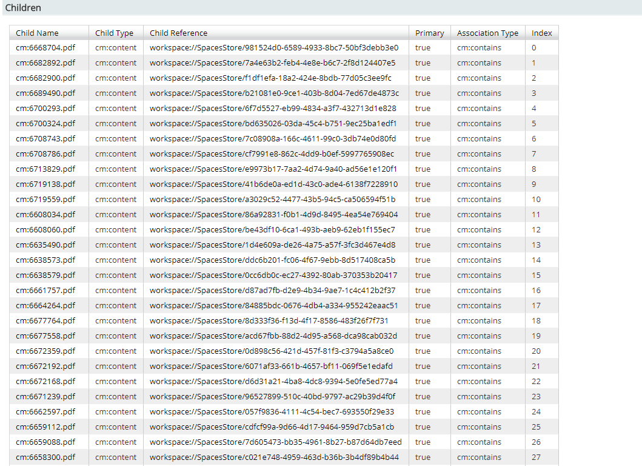The width and height of the screenshot is (642, 466).
Task: Open the reference ending in c3794a5a8ce0
Action: [x=272, y=351]
